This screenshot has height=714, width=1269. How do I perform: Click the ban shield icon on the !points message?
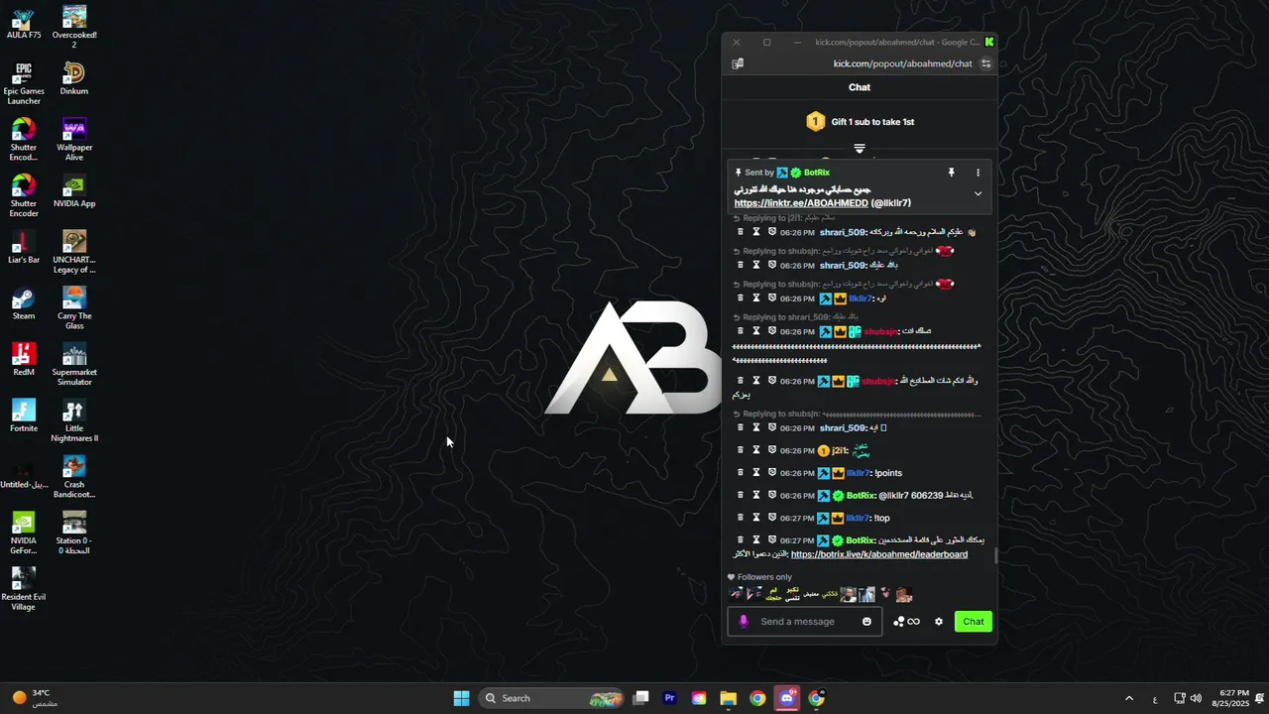[772, 473]
